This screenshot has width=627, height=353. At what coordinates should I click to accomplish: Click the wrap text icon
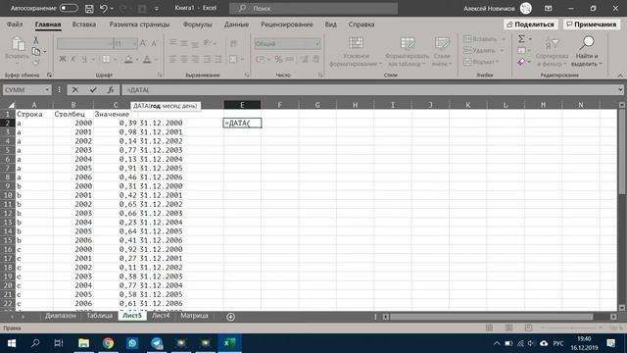[233, 43]
